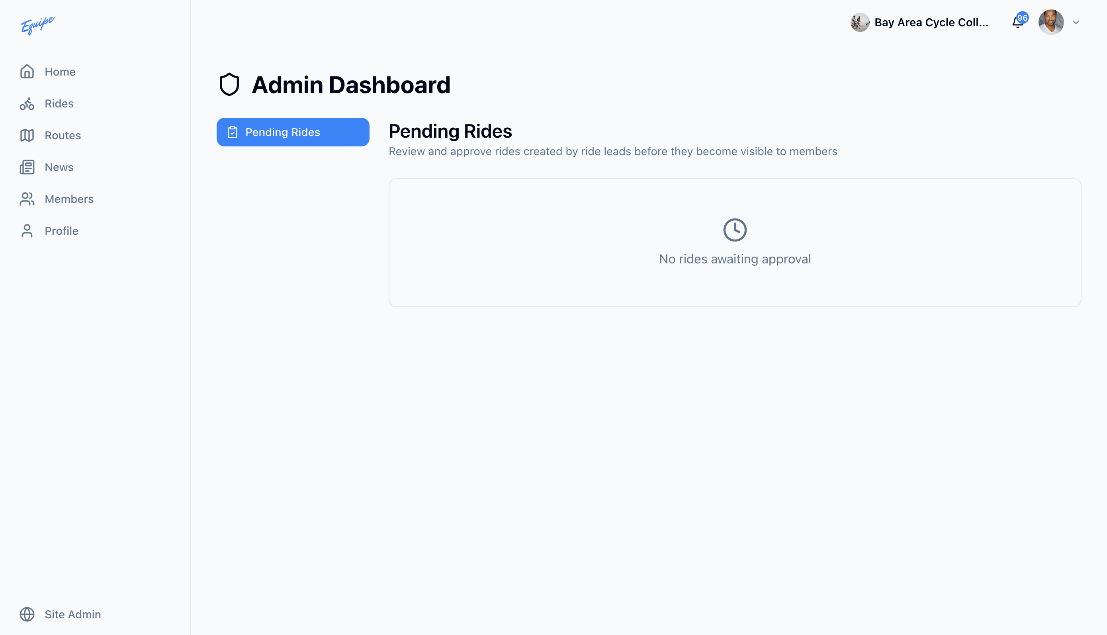Go to Home in sidebar
This screenshot has width=1107, height=635.
point(60,72)
